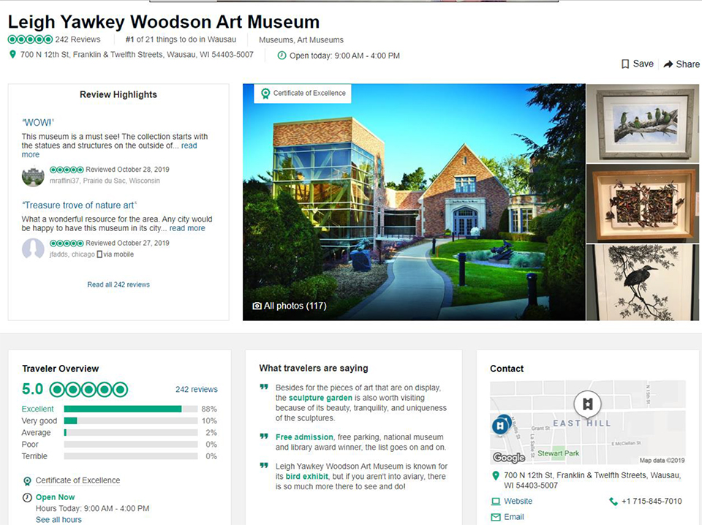Viewport: 702px width, 525px height.
Task: Click the 242 reviews link in Traveler Overview
Action: 197,390
